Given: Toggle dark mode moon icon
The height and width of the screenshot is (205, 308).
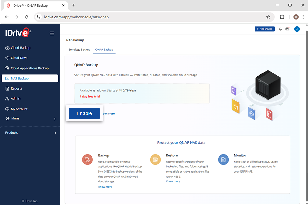Looking at the screenshot, I should pos(280,29).
